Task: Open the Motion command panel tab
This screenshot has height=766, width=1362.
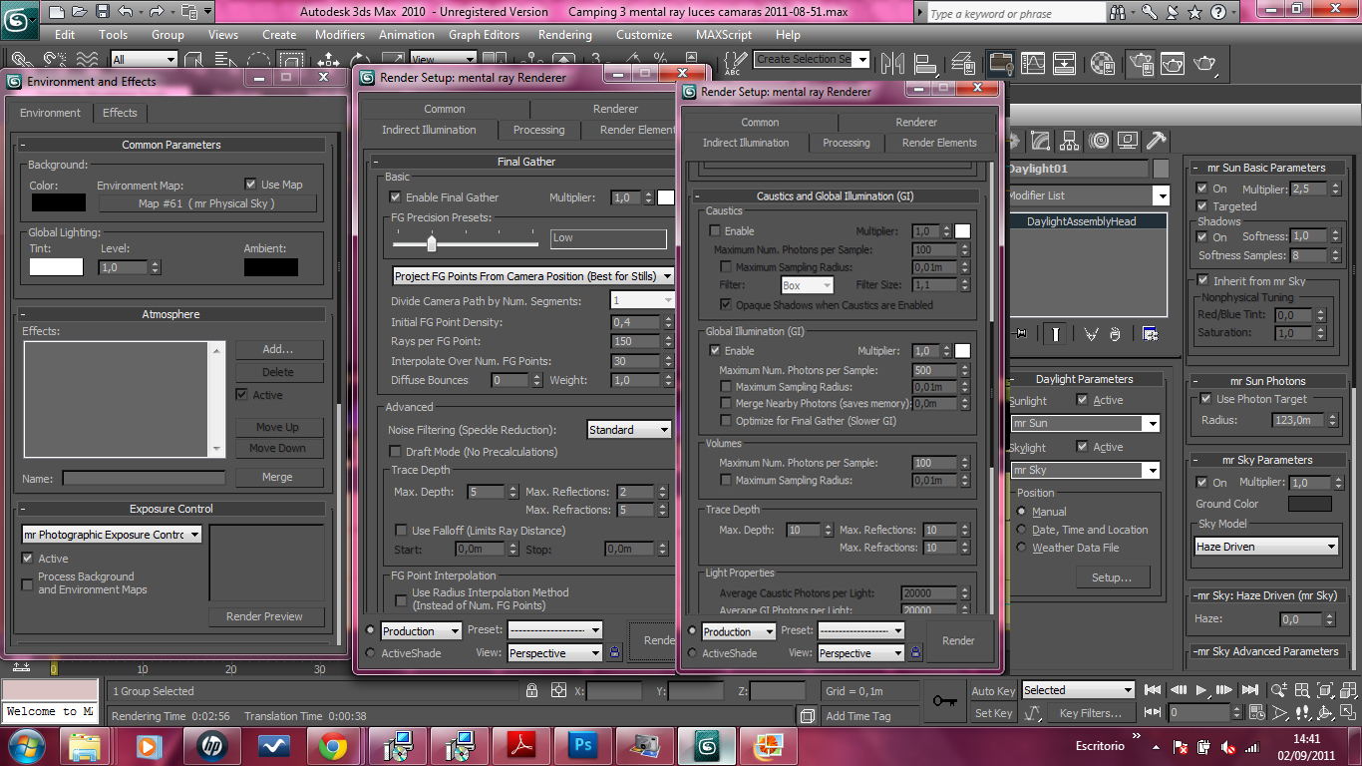Action: [1099, 141]
